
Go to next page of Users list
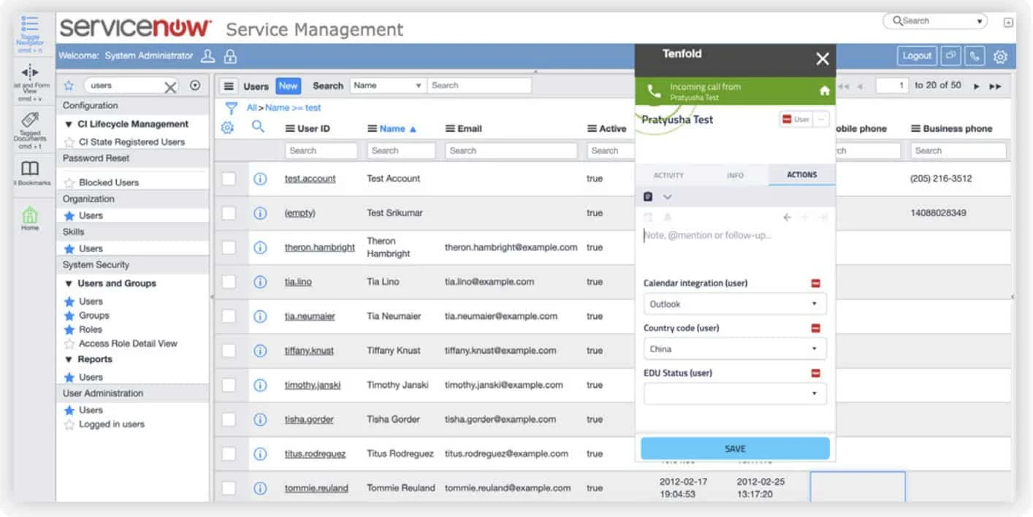click(x=977, y=86)
